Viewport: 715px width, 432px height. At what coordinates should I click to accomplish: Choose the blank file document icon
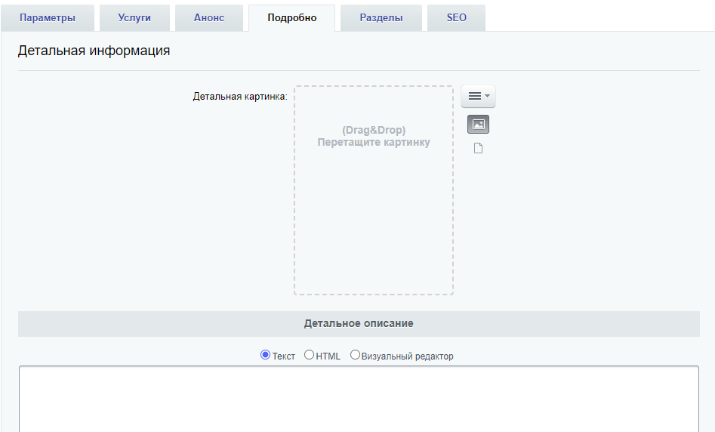pos(478,148)
